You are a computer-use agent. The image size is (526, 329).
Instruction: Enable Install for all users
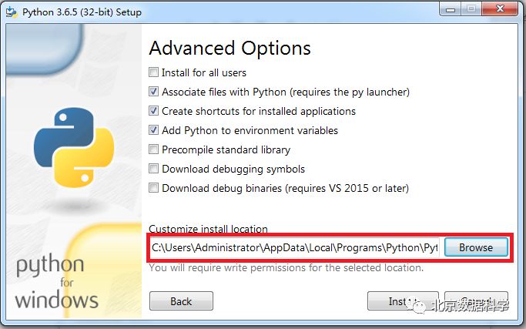[x=154, y=72]
